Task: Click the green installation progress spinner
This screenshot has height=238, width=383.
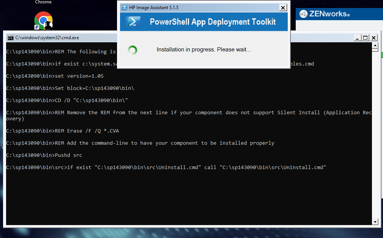Action: coord(133,50)
